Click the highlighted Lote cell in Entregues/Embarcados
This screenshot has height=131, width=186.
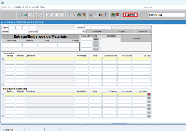95,94
